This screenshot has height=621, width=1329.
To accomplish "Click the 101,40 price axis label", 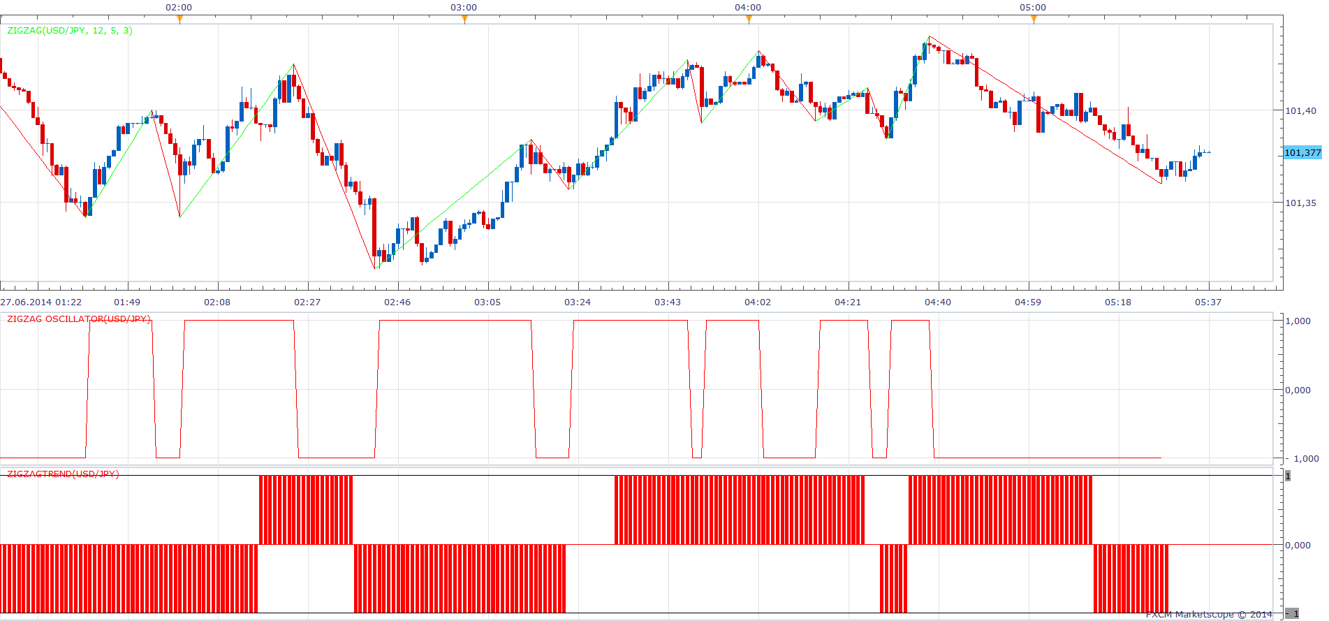I will pyautogui.click(x=1300, y=110).
